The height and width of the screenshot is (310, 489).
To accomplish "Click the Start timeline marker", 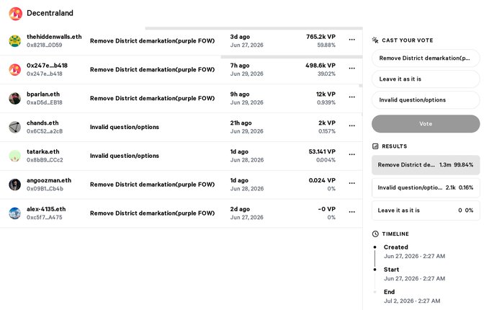I will (375, 270).
